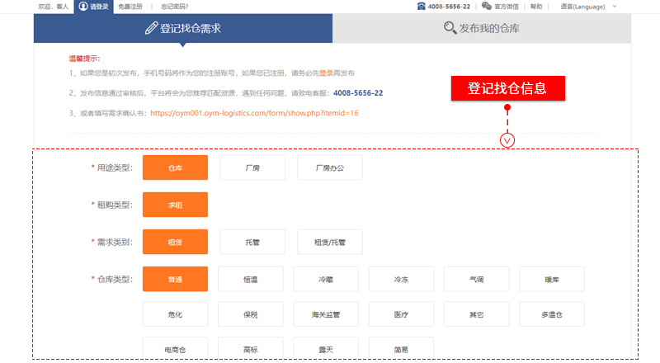Click the red 登记找仓信息 button
Screen dimensions: 660x363
click(x=507, y=88)
